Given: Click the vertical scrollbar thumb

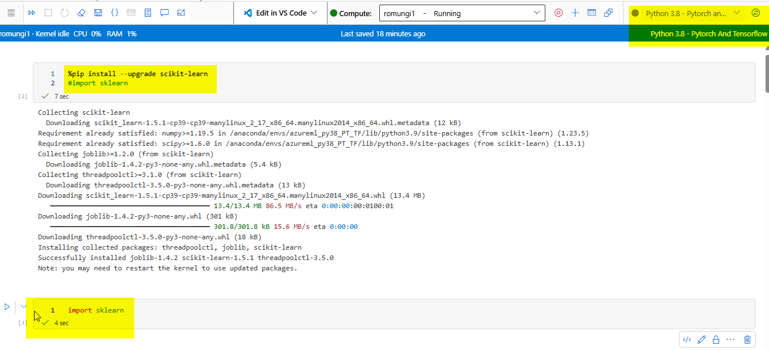Looking at the screenshot, I should click(767, 74).
